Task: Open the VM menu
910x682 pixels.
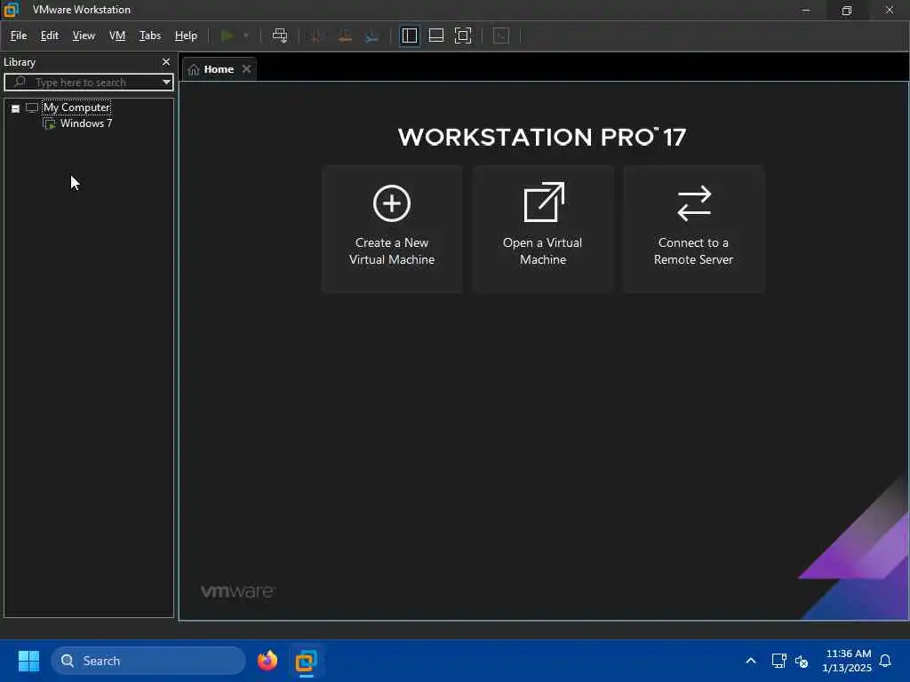Action: (x=117, y=36)
